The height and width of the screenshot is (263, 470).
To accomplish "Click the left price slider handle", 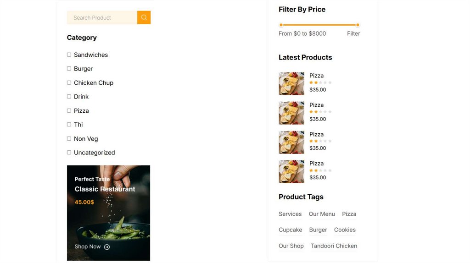I will click(281, 25).
